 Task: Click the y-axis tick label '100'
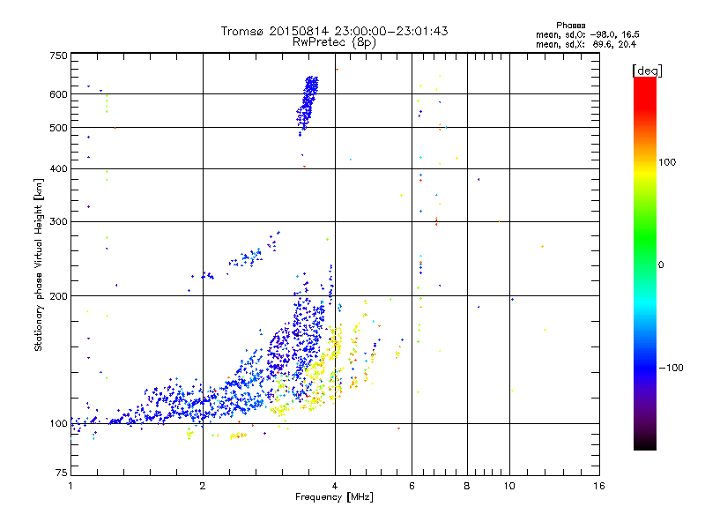pyautogui.click(x=58, y=424)
